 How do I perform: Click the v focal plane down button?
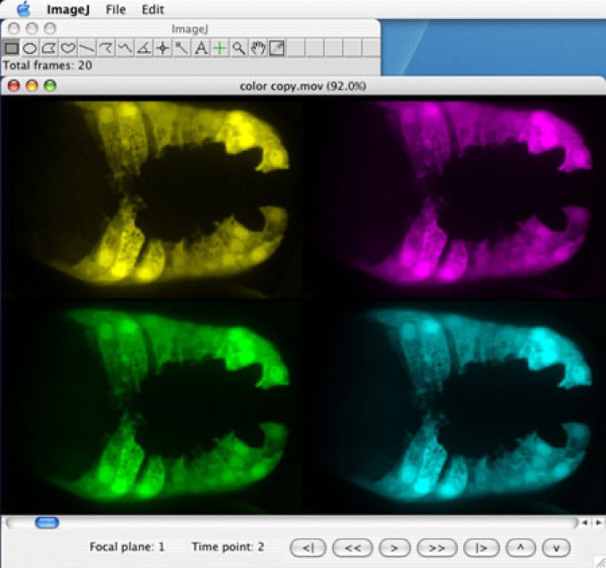pyautogui.click(x=557, y=546)
